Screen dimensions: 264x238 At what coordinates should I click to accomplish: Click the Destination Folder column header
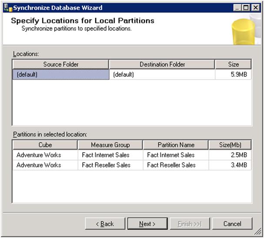point(162,64)
